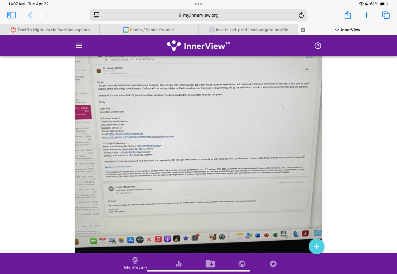397x274 pixels.
Task: Go forward with Safari's forward arrow
Action: [x=47, y=15]
